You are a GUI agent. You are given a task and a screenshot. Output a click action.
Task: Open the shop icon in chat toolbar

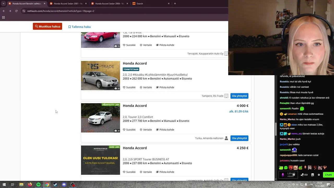[x=313, y=175]
